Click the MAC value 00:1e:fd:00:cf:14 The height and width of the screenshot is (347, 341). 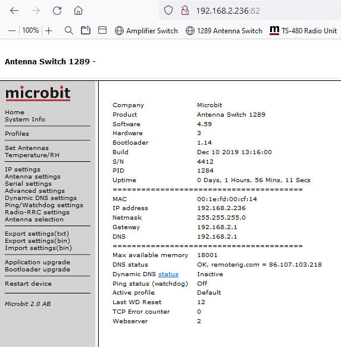[227, 199]
